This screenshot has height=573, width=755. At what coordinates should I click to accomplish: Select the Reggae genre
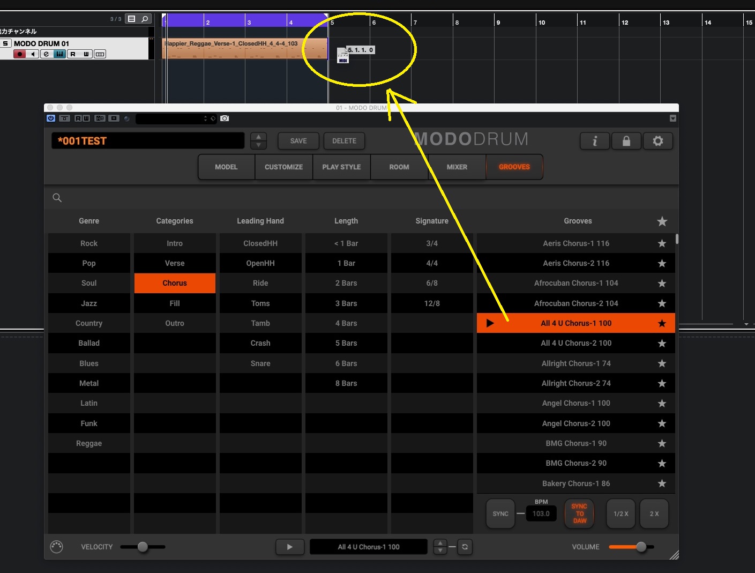[x=89, y=443]
